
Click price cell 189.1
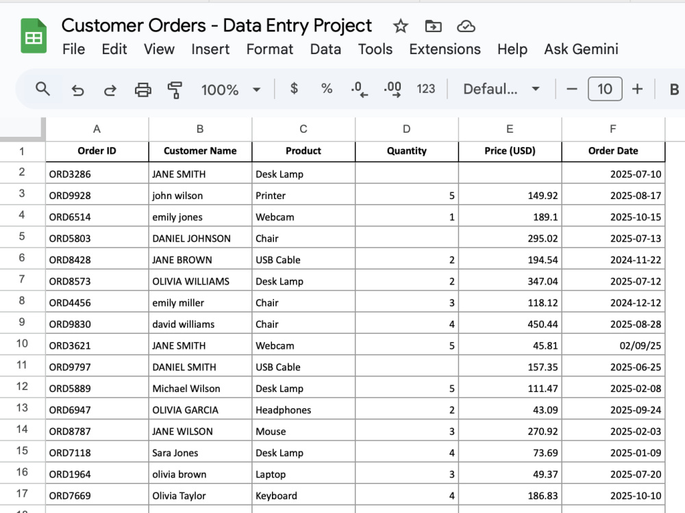point(510,216)
